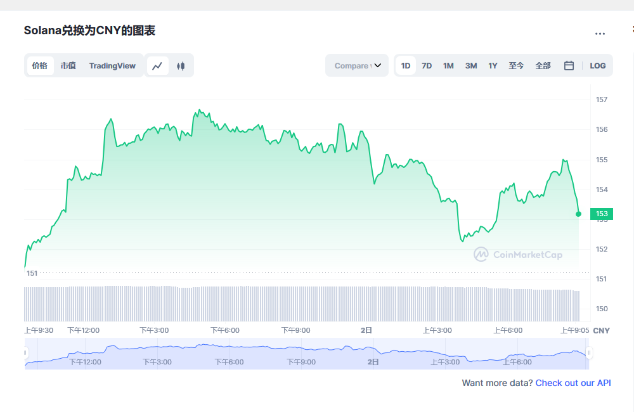Click the 150 price axis label
Viewport: 634px width, 412px height.
602,309
